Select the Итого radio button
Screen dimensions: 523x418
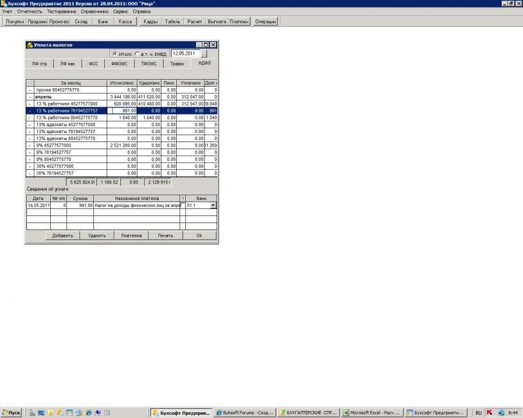pyautogui.click(x=115, y=54)
